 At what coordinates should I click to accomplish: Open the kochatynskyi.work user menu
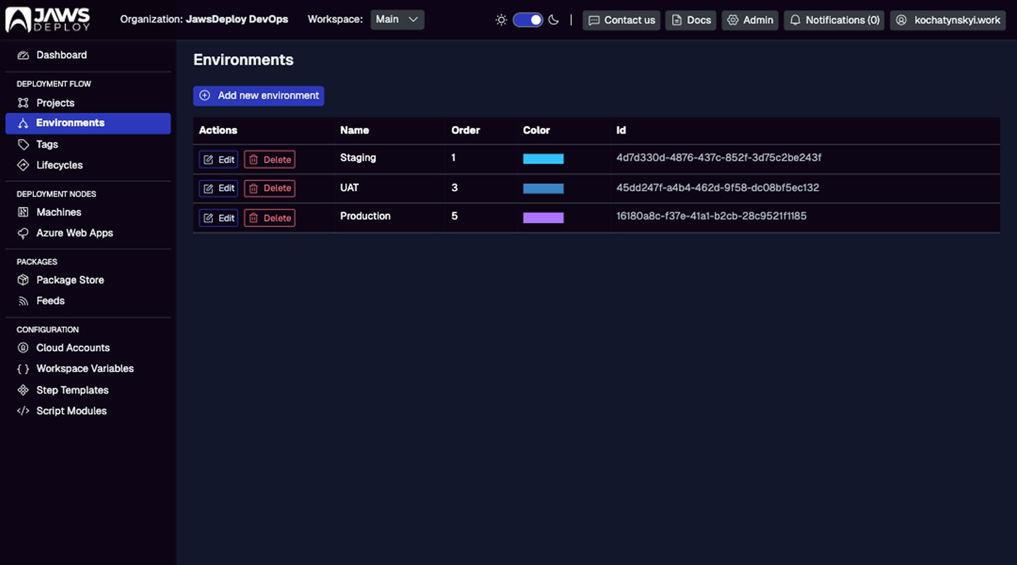(948, 20)
